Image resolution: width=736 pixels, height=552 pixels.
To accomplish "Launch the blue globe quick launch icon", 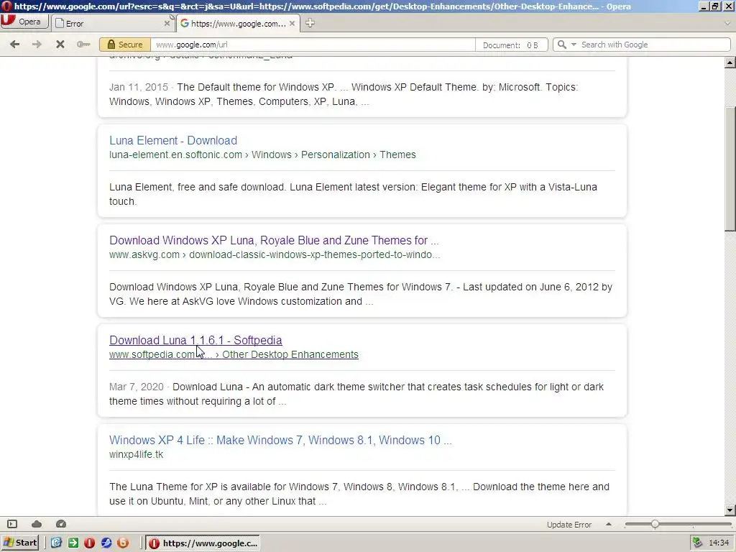I will coord(106,543).
